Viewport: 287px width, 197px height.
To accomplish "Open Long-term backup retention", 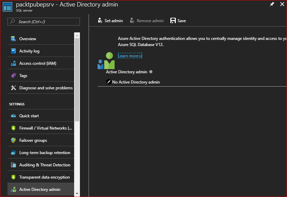I will coord(41,153).
